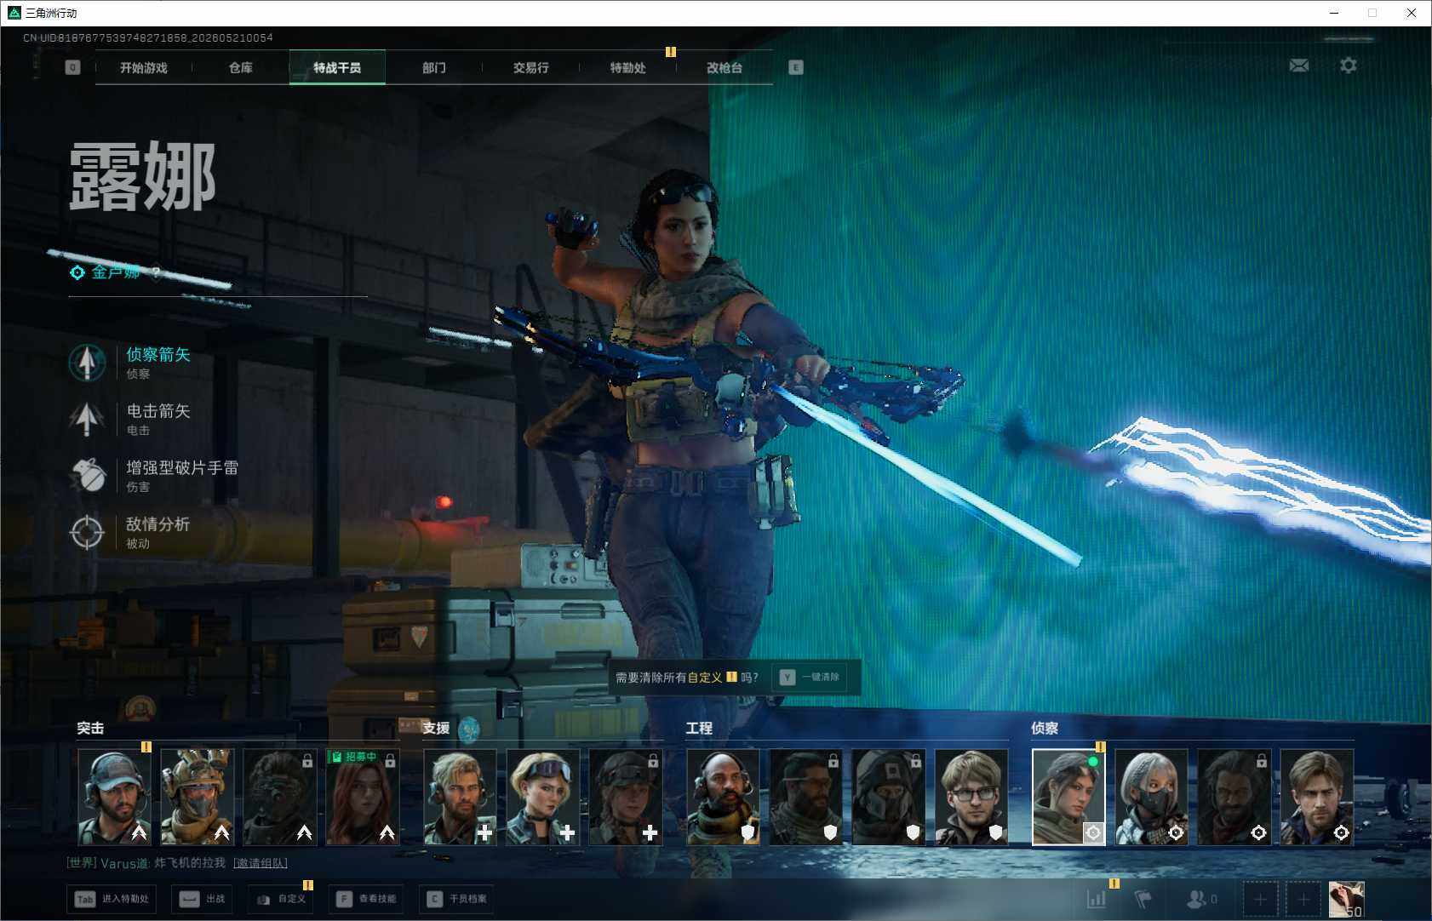Click the flag icon in bottom bar
Screen dimensions: 1432x921
pyautogui.click(x=1143, y=899)
